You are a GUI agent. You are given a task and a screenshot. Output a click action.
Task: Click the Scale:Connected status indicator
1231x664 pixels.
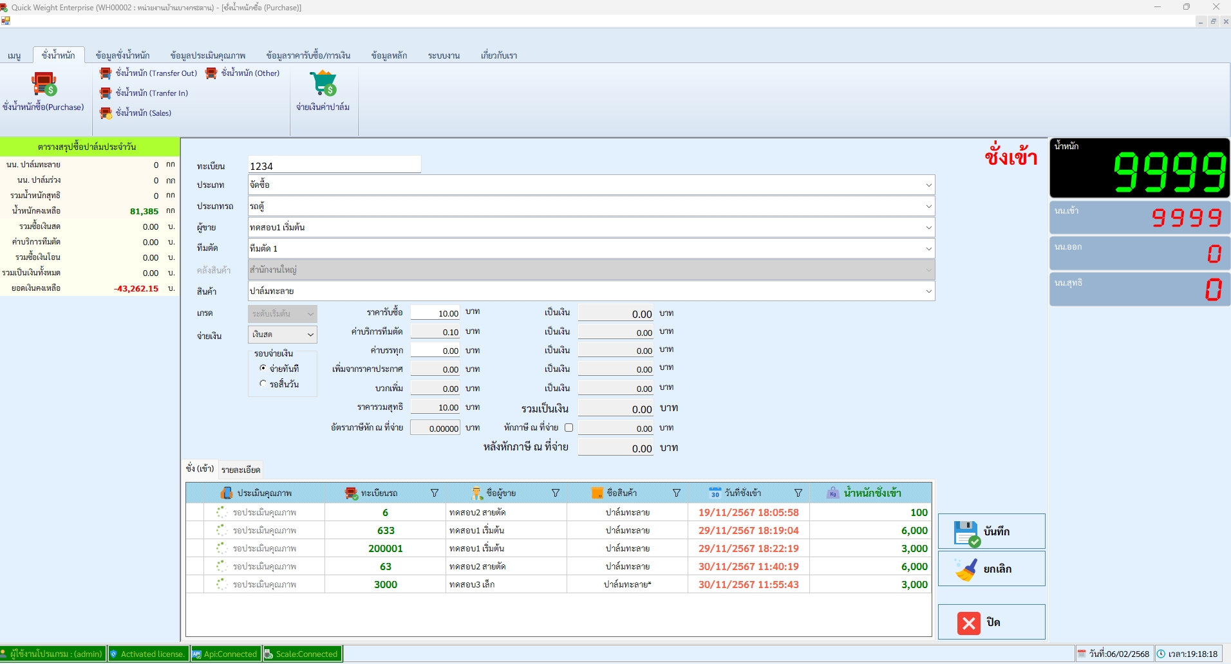coord(302,654)
